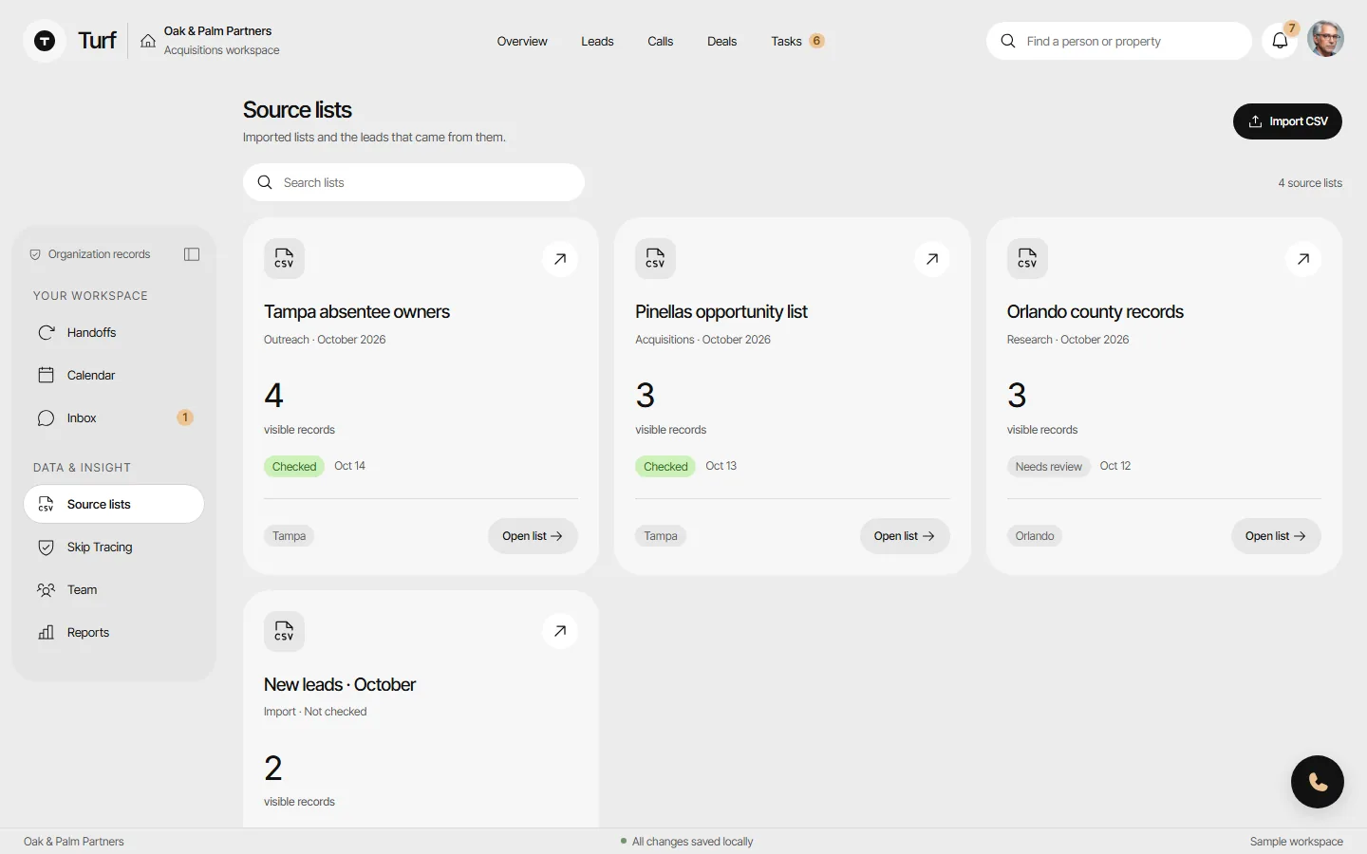
Task: Open Skip Tracing in the sidebar
Action: (x=114, y=548)
